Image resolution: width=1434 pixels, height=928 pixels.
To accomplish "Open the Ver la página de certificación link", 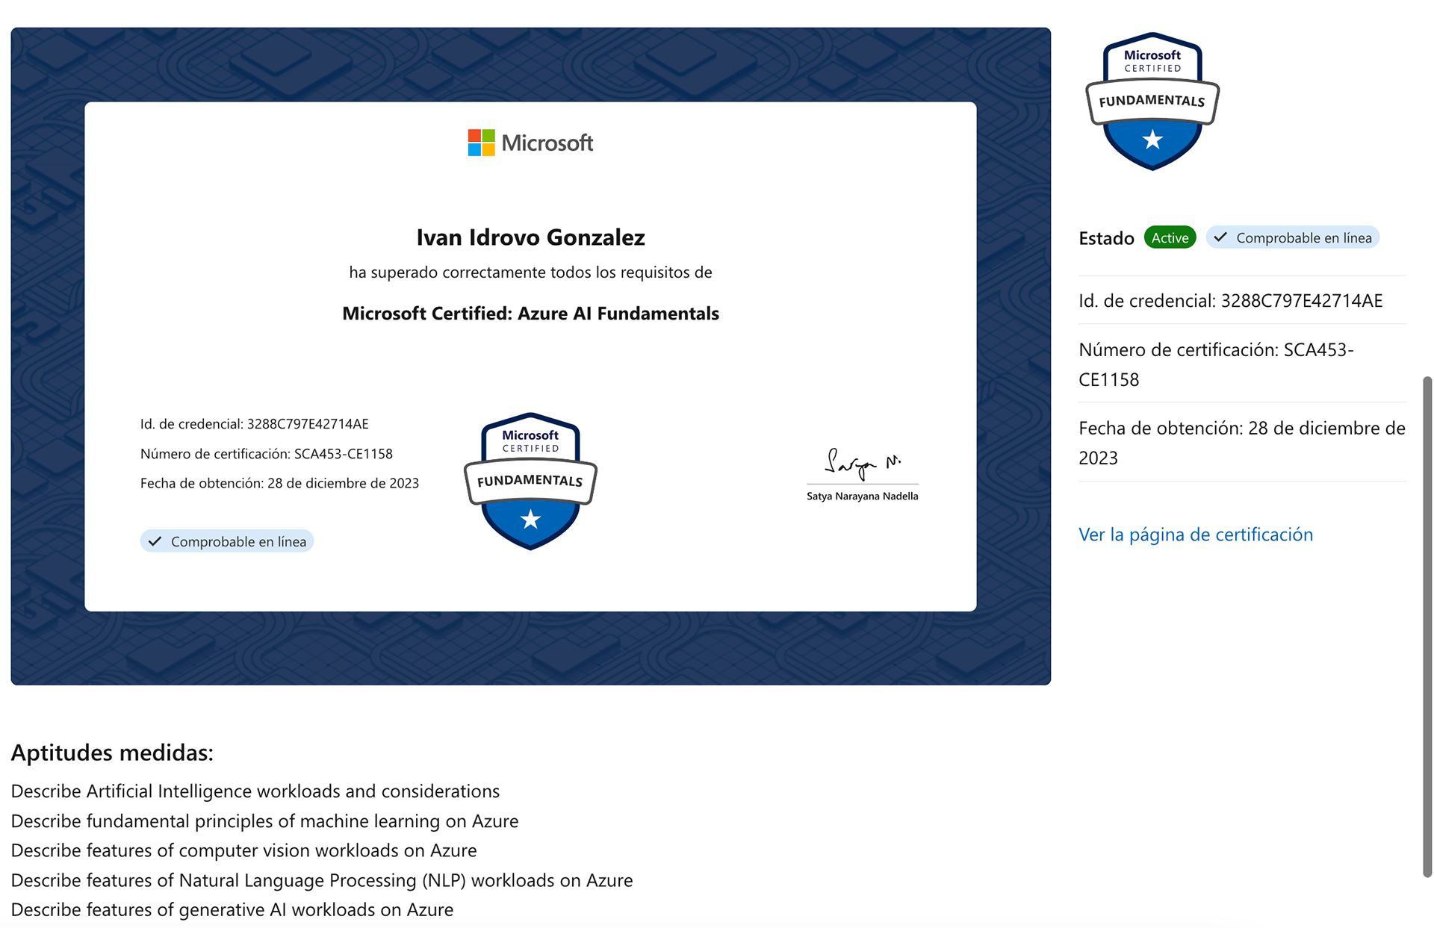I will [1196, 535].
